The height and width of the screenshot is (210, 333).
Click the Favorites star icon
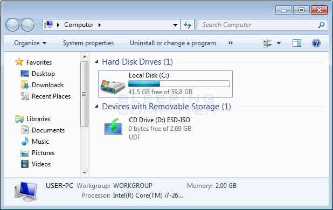point(19,62)
